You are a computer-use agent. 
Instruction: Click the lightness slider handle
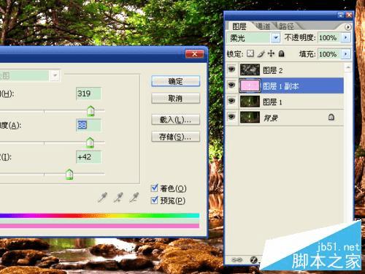[x=69, y=174]
